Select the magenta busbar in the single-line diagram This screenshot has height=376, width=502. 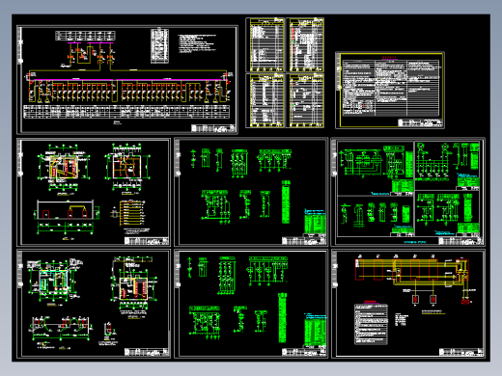pyautogui.click(x=128, y=80)
